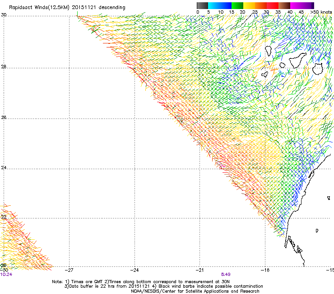This screenshot has width=334, height=294.
Task: Click the longitude label '-24'
Action: 135,270
